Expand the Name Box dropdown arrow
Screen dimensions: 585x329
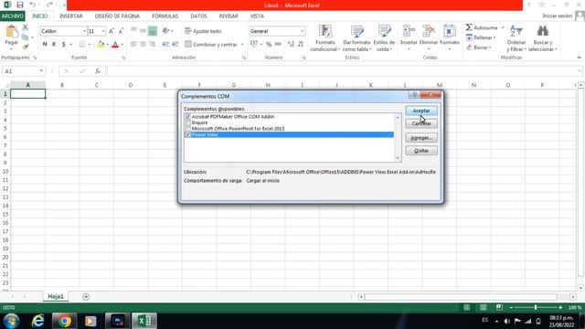(41, 71)
